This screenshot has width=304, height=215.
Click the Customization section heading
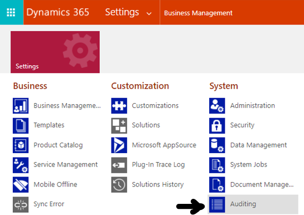click(140, 86)
